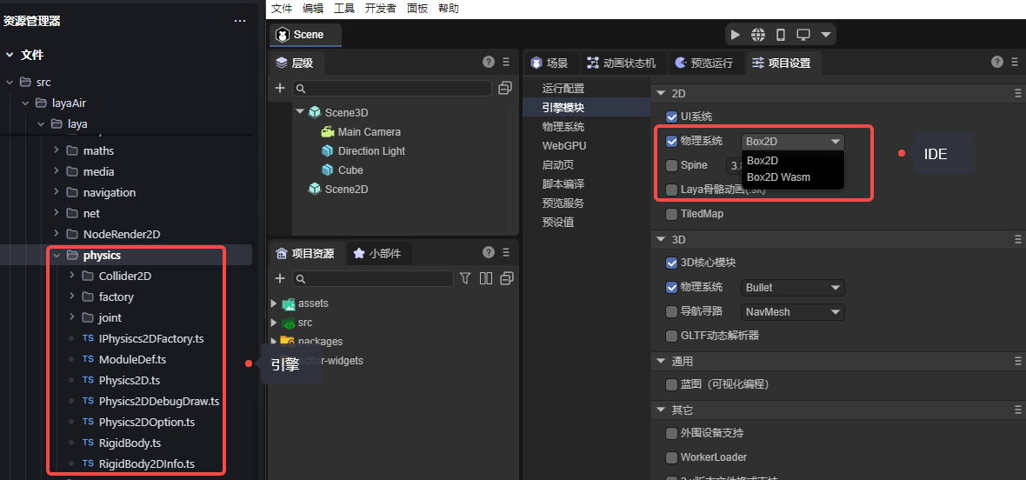Select 物理系统 in settings sidebar
Image resolution: width=1026 pixels, height=480 pixels.
pyautogui.click(x=563, y=127)
